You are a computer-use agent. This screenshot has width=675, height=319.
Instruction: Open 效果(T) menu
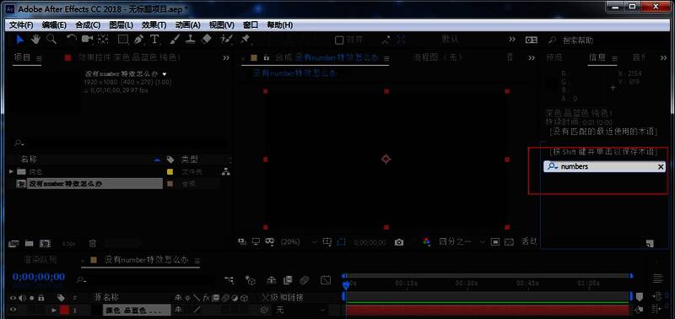[x=154, y=25]
